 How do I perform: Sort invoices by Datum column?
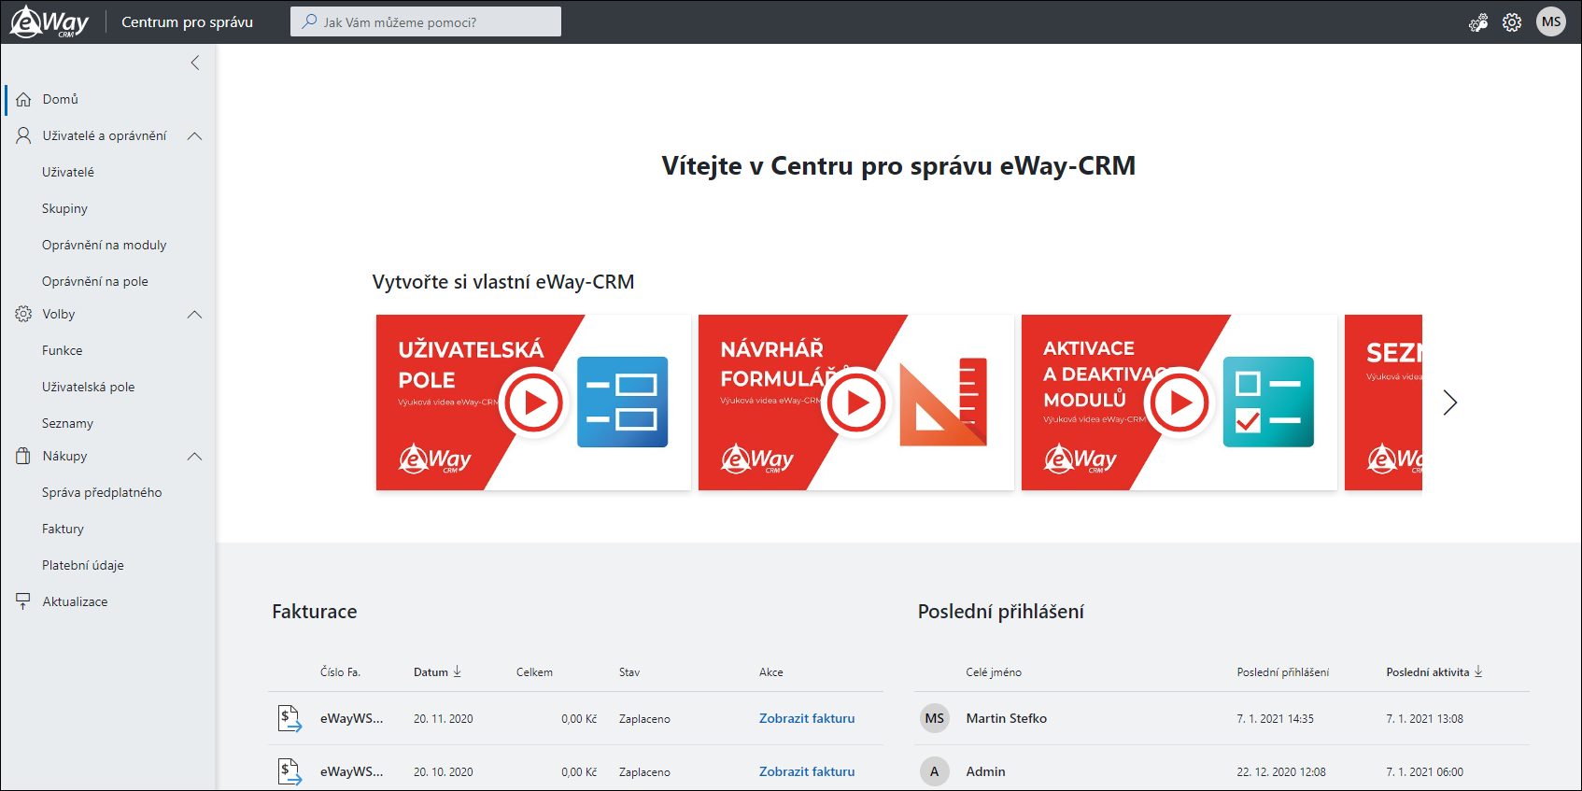point(437,672)
